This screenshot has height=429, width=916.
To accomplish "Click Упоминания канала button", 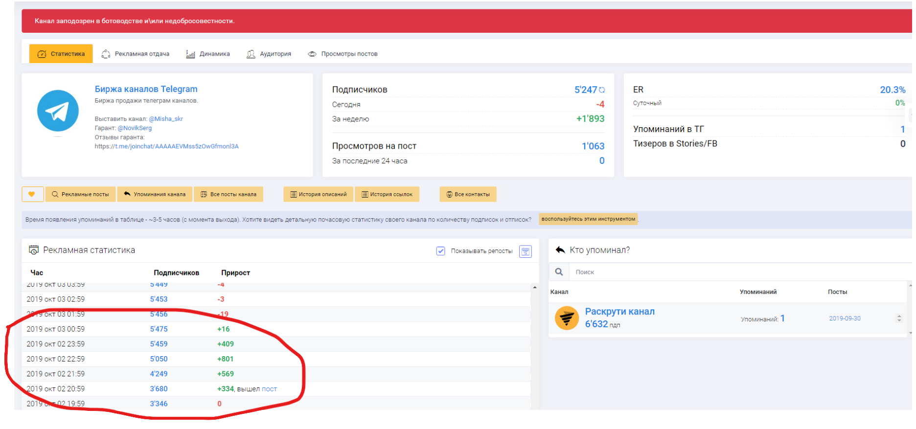I will (x=155, y=194).
